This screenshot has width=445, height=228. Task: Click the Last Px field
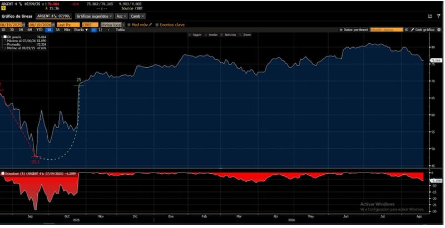point(68,25)
